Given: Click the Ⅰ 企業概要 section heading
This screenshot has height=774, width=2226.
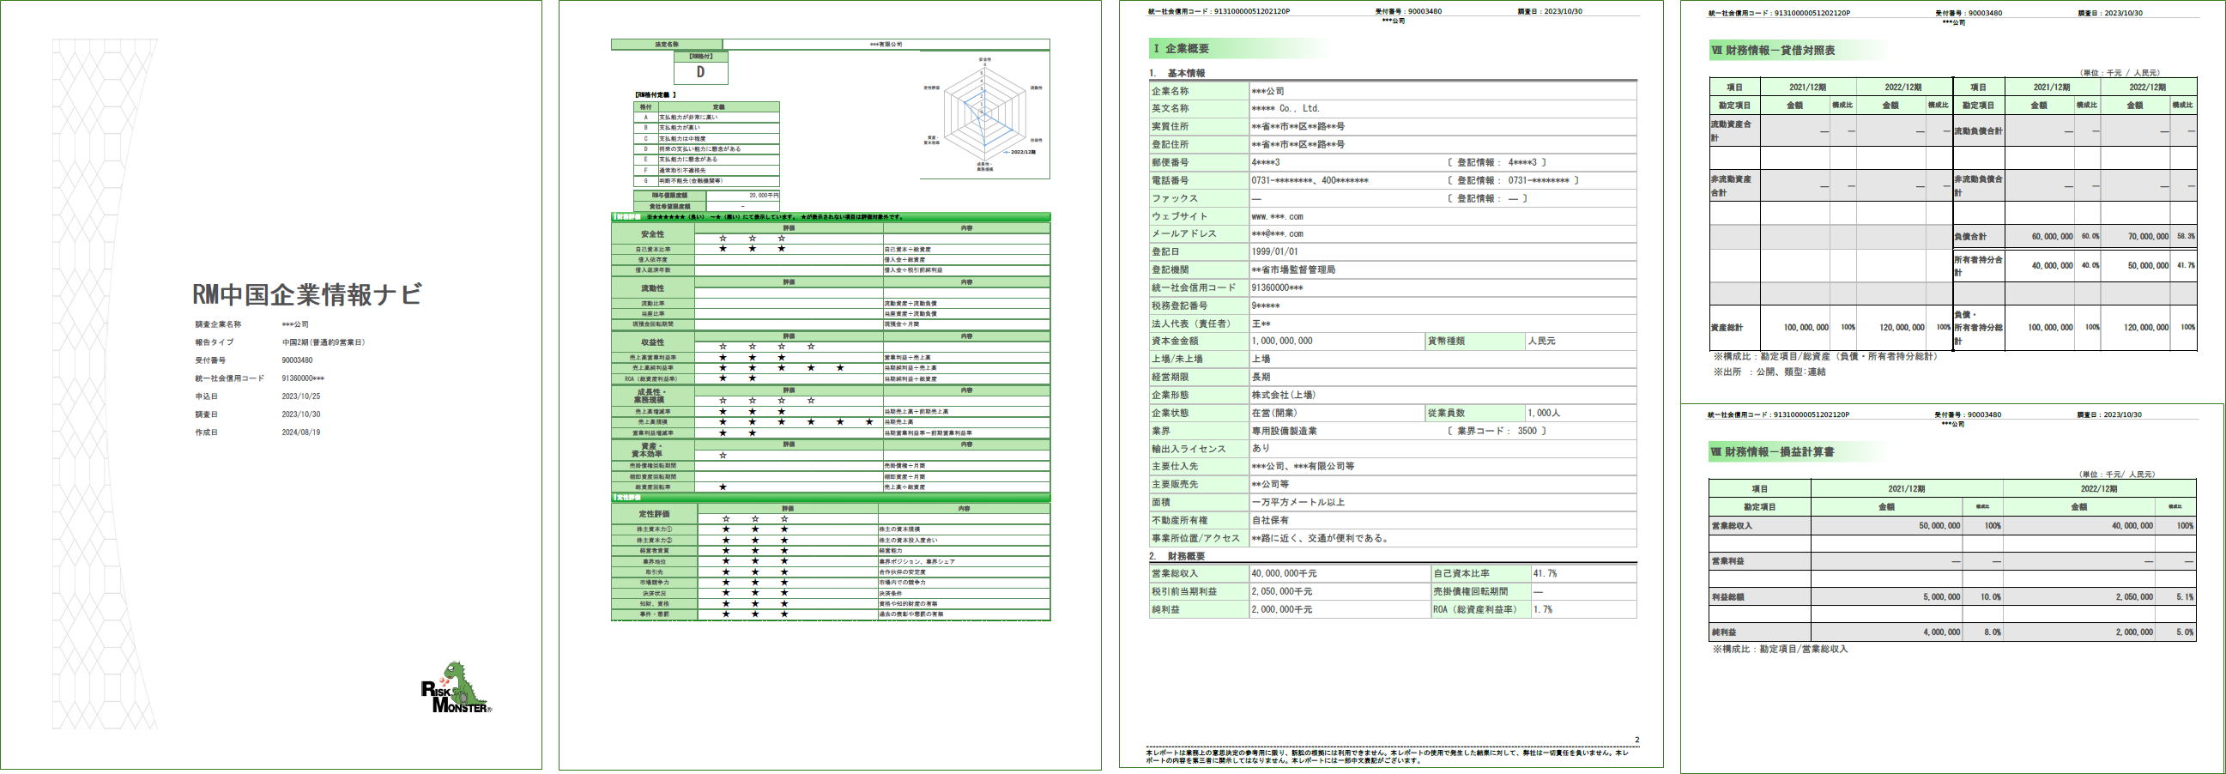Looking at the screenshot, I should [1181, 49].
